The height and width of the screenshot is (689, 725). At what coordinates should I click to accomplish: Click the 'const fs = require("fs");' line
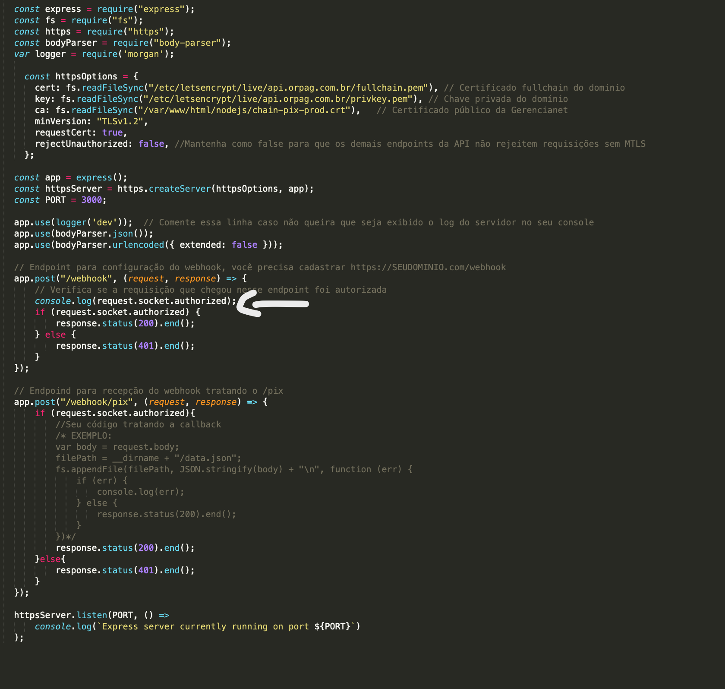coord(78,20)
